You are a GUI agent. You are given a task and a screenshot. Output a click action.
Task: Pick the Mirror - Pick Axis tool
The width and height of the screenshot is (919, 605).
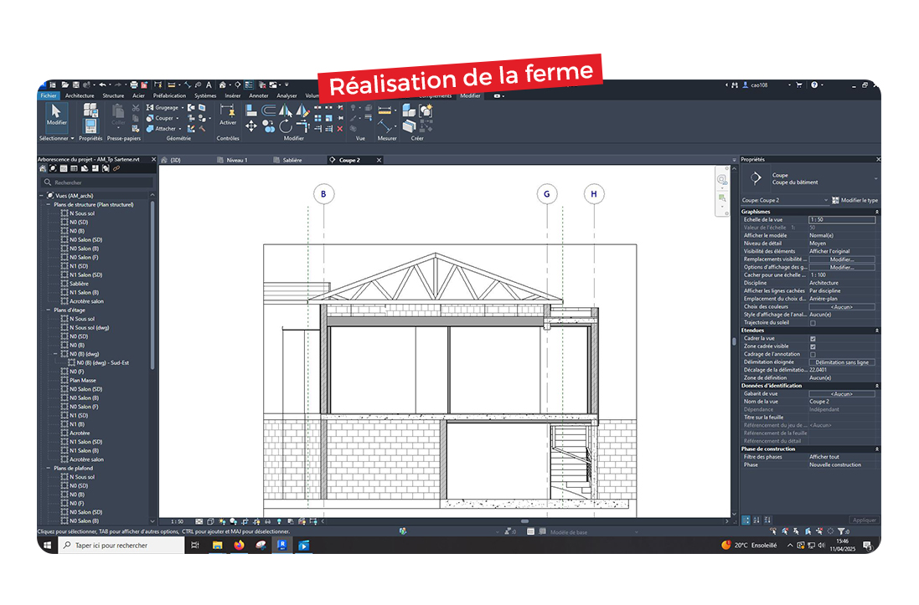286,110
